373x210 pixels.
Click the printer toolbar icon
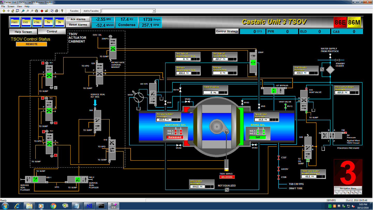tap(56, 11)
